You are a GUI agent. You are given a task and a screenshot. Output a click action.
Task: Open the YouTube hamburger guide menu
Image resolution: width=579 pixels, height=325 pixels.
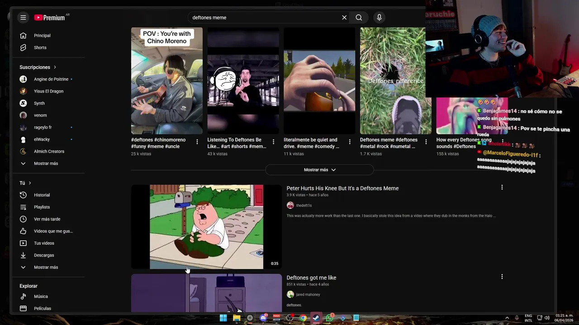(x=23, y=18)
